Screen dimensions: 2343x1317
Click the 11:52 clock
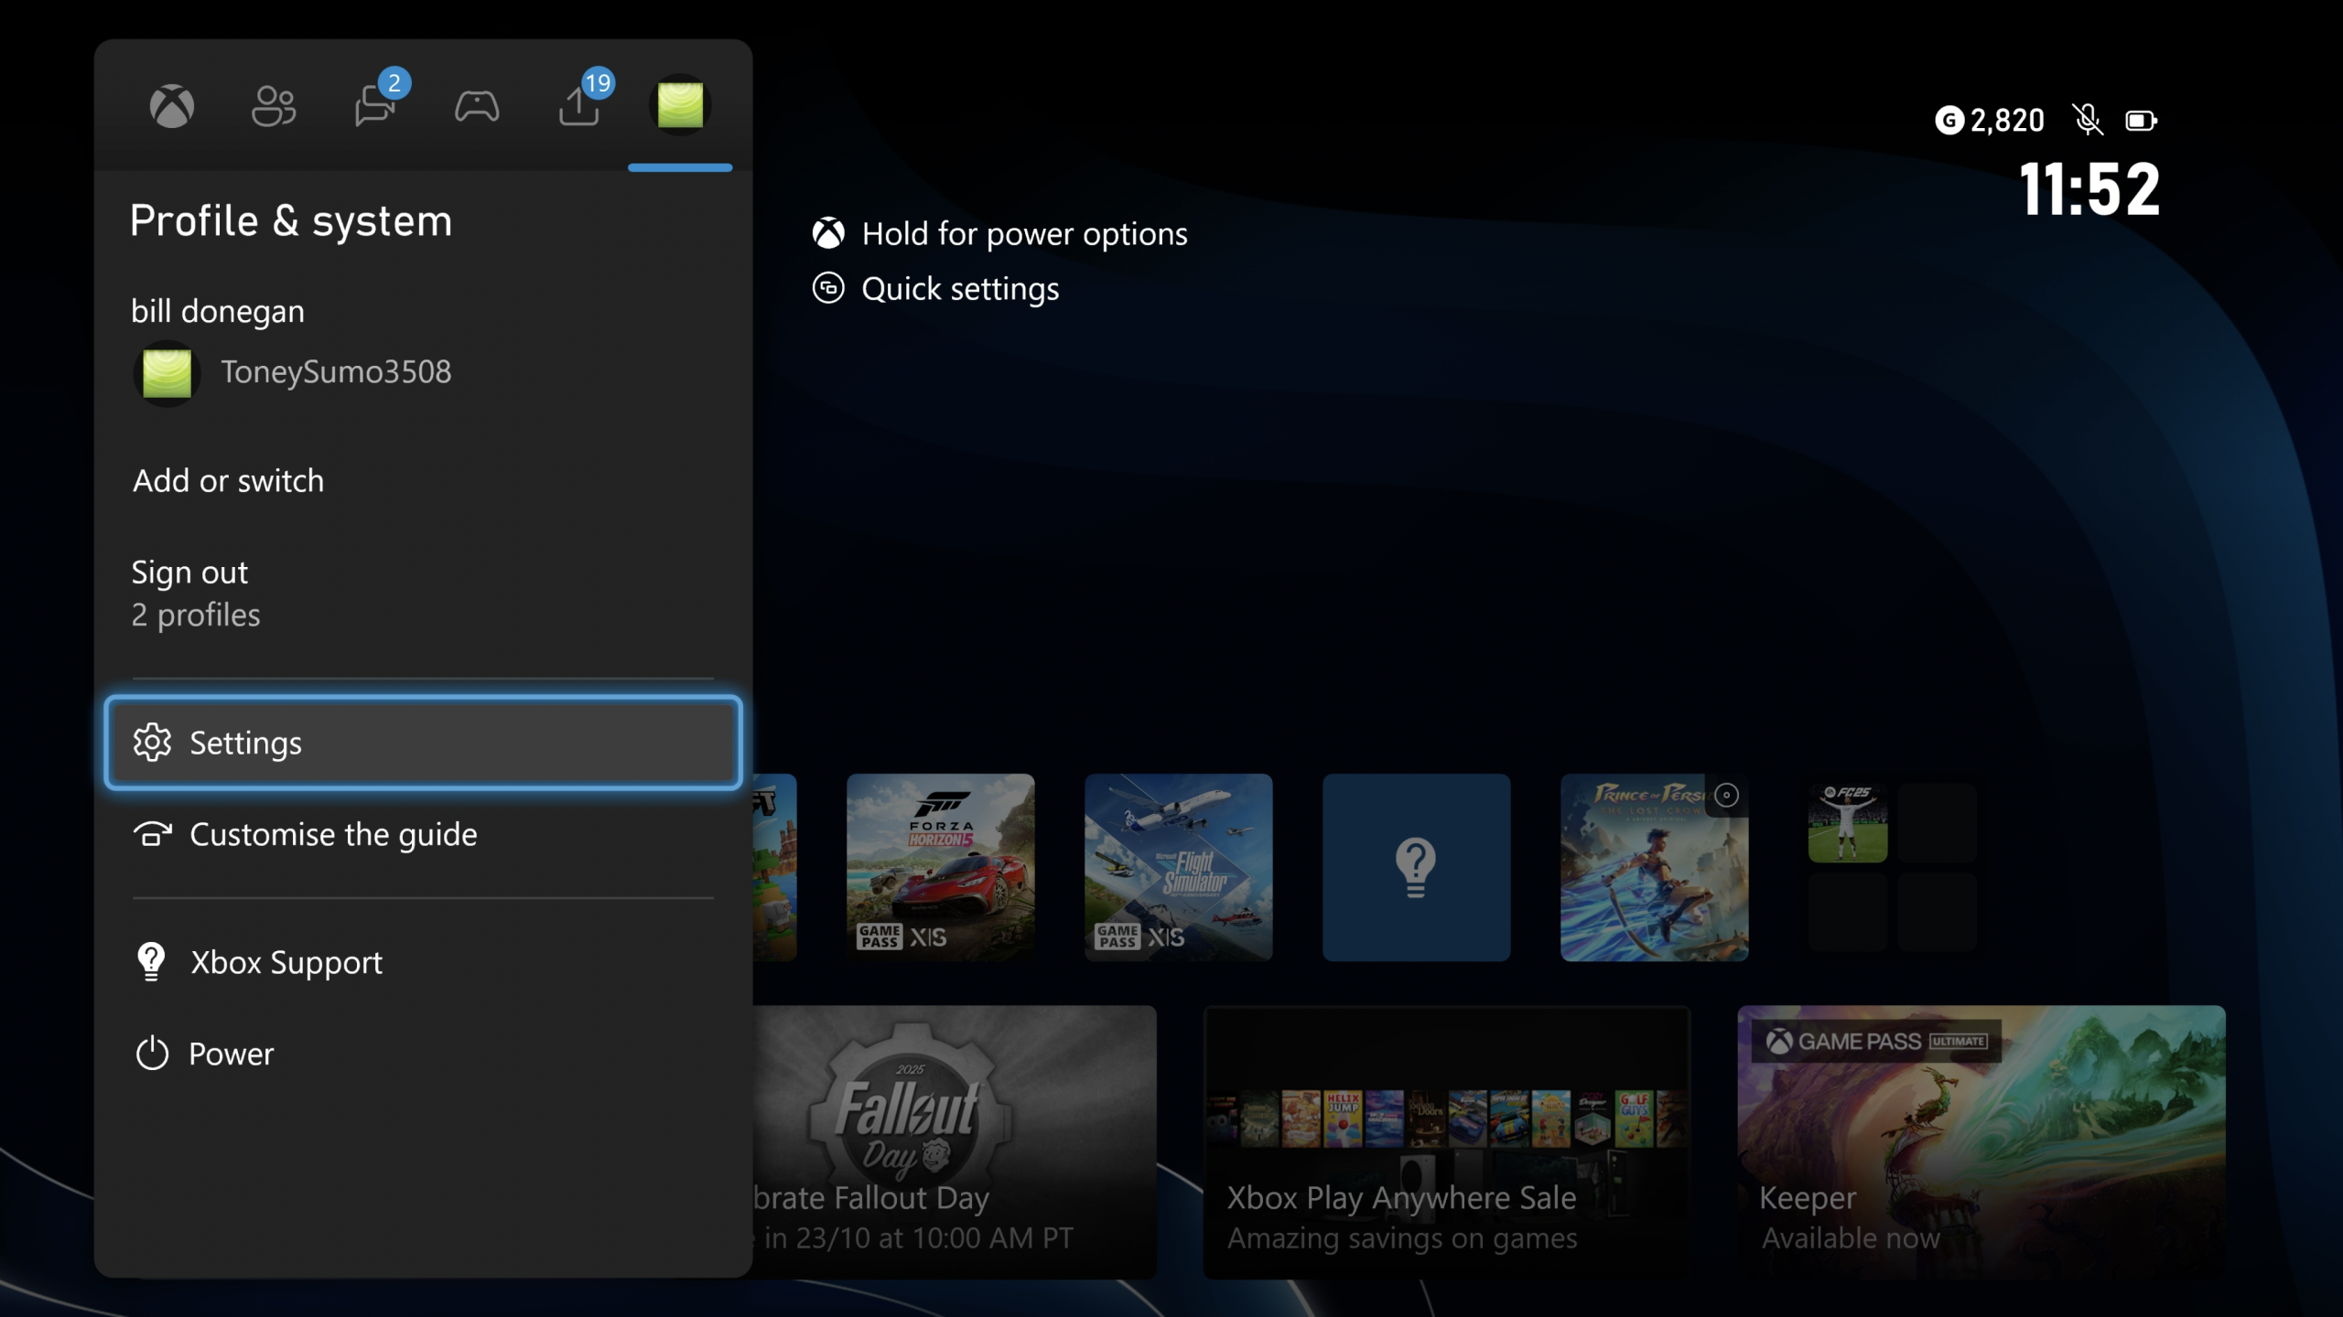click(2089, 189)
